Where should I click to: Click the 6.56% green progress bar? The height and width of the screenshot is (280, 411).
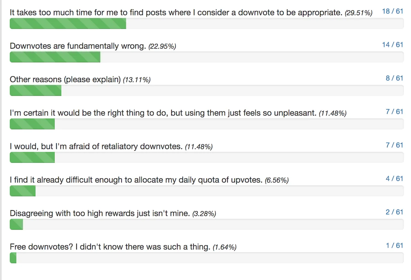[23, 191]
